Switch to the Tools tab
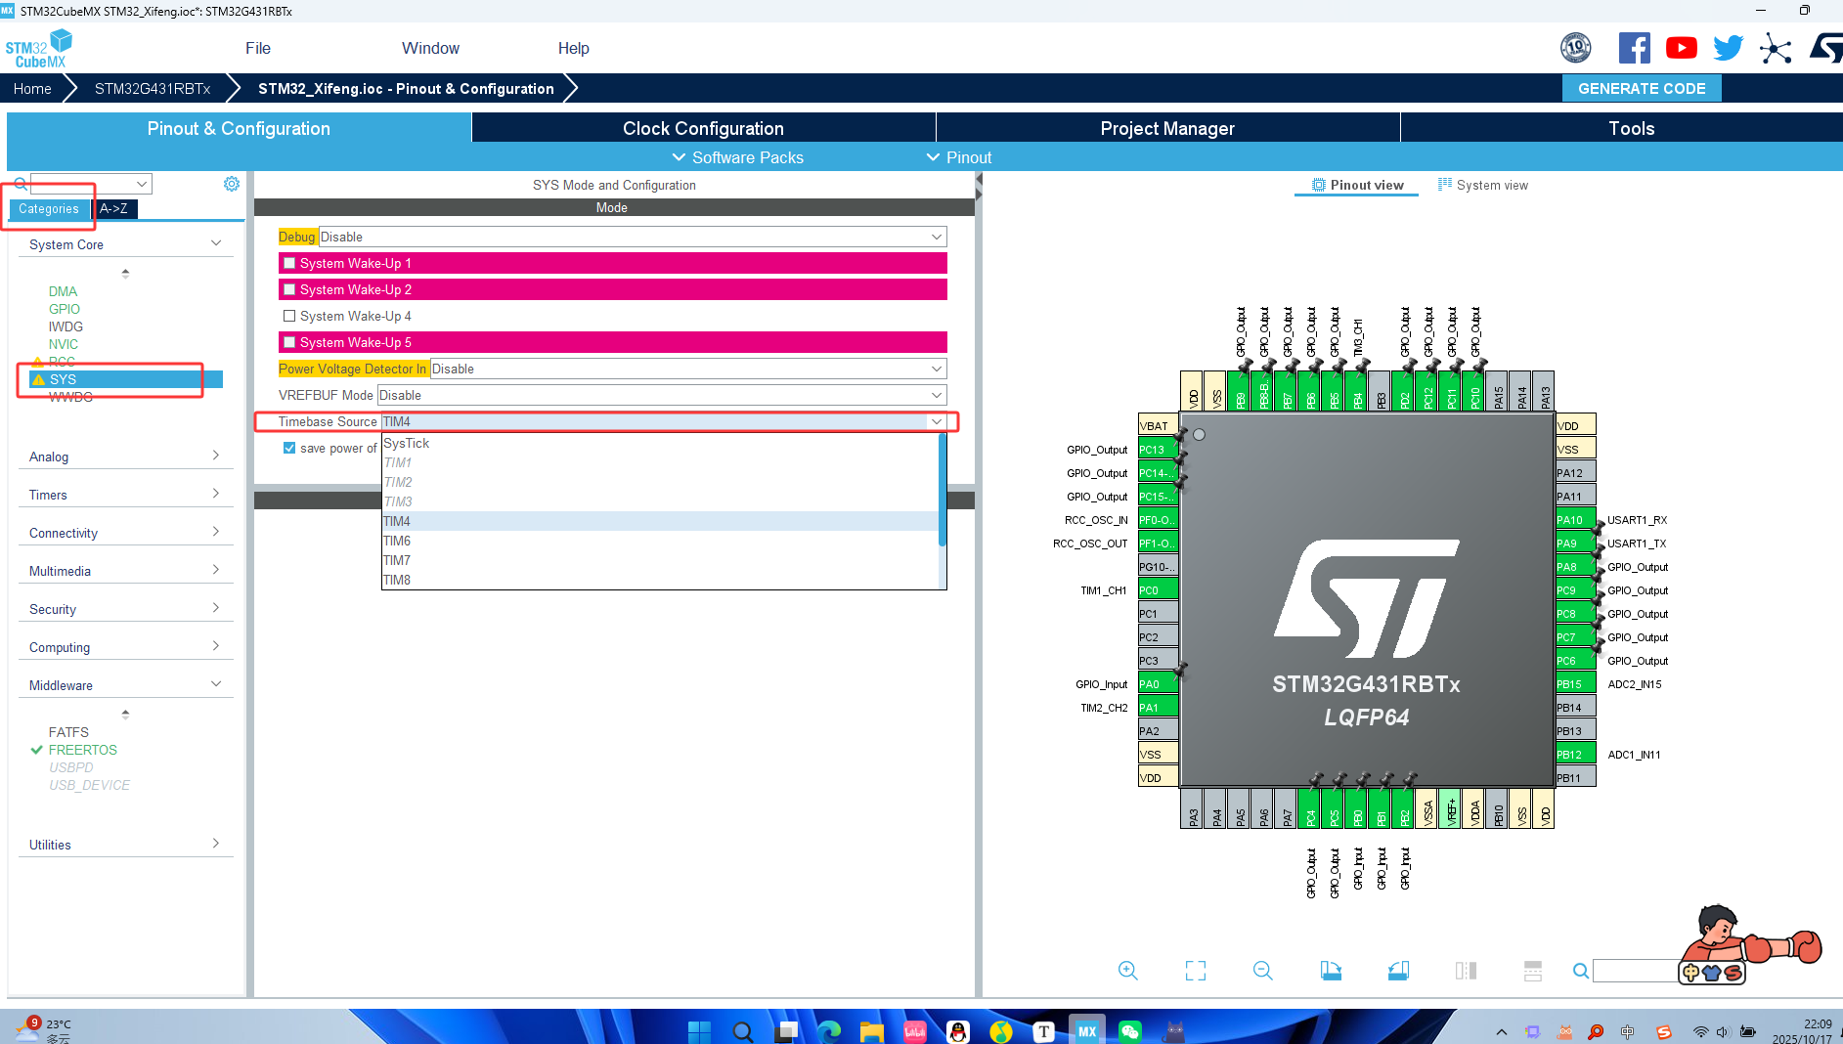Viewport: 1843px width, 1044px height. point(1622,128)
